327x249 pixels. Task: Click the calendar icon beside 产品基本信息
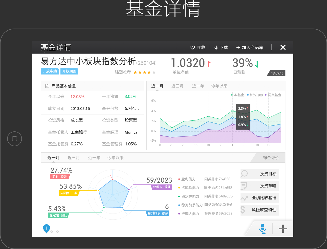47,86
